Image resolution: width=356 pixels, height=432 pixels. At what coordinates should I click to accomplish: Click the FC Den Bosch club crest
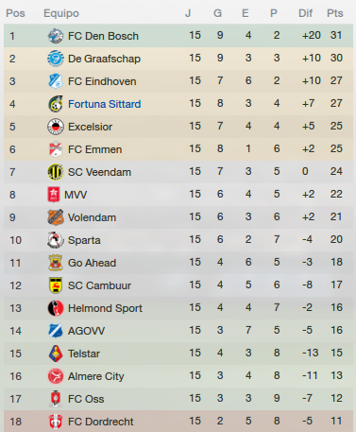(56, 36)
